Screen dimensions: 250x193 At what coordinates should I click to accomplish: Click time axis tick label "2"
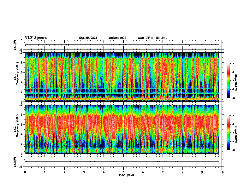coord(64,172)
